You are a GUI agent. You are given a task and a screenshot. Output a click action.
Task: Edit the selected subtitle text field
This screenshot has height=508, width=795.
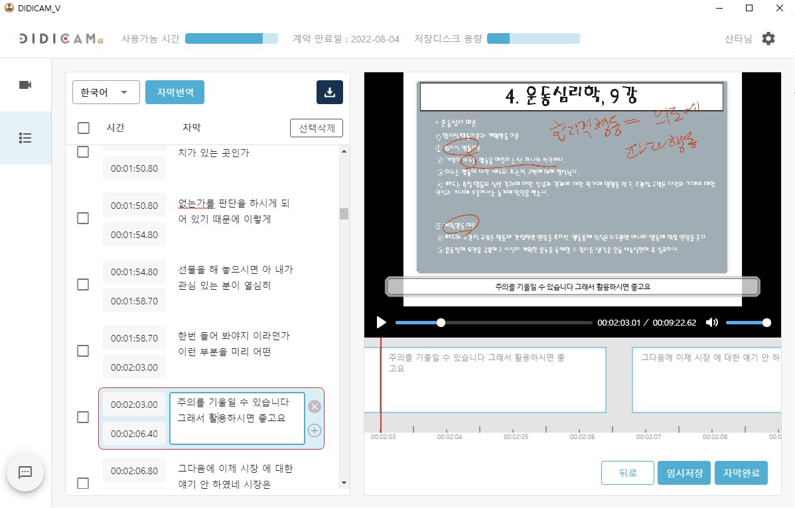pos(237,418)
